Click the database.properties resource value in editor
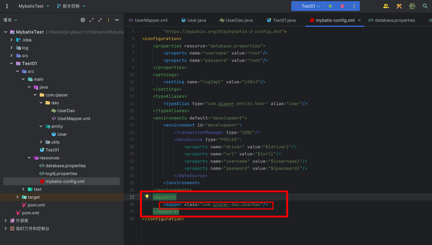The width and height of the screenshot is (432, 245). tap(235, 46)
